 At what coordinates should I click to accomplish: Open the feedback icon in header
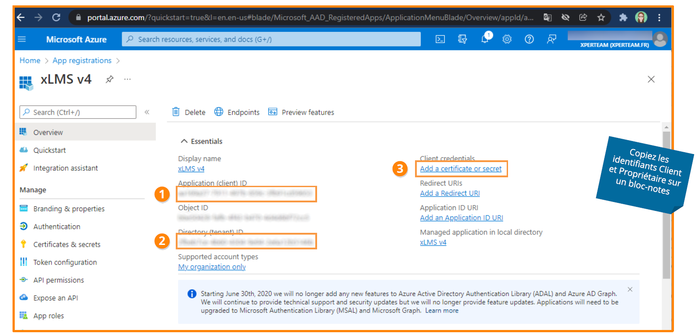[551, 39]
